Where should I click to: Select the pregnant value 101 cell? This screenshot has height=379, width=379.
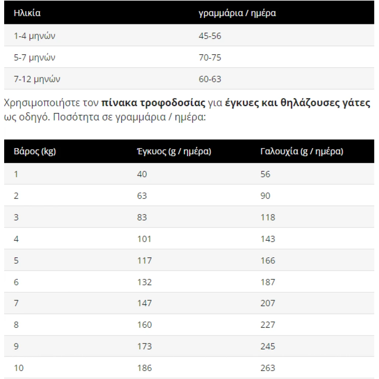point(144,239)
